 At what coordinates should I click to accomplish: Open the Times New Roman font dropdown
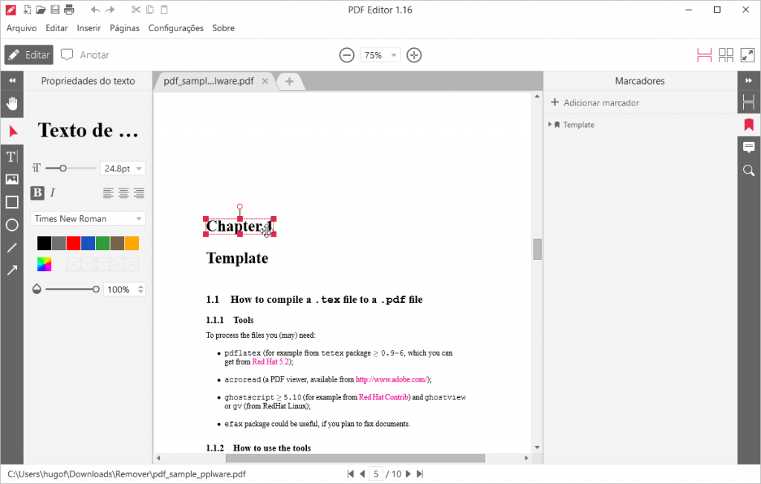(87, 218)
